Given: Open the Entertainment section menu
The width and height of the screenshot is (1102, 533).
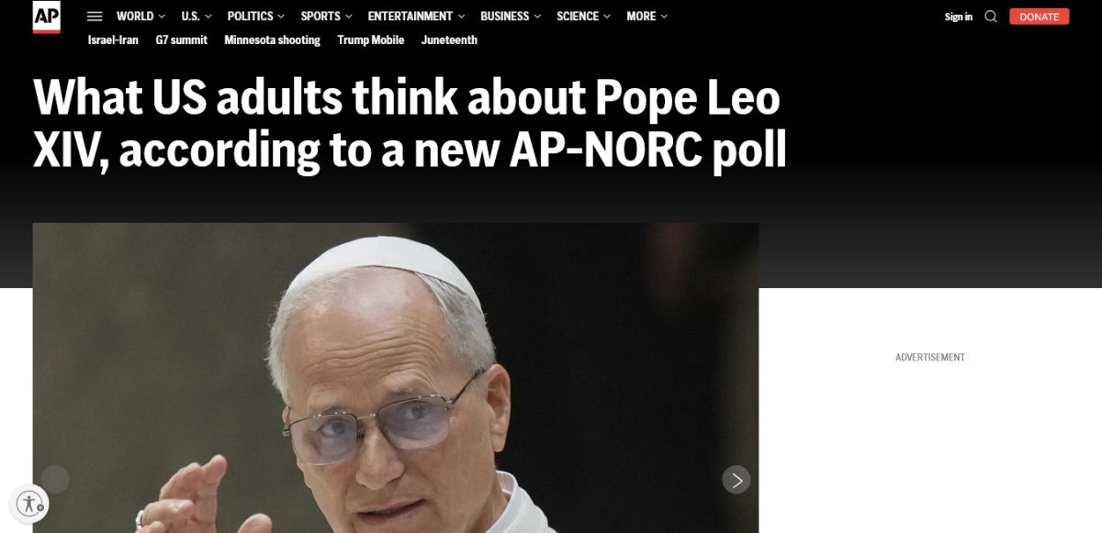Looking at the screenshot, I should pos(416,17).
